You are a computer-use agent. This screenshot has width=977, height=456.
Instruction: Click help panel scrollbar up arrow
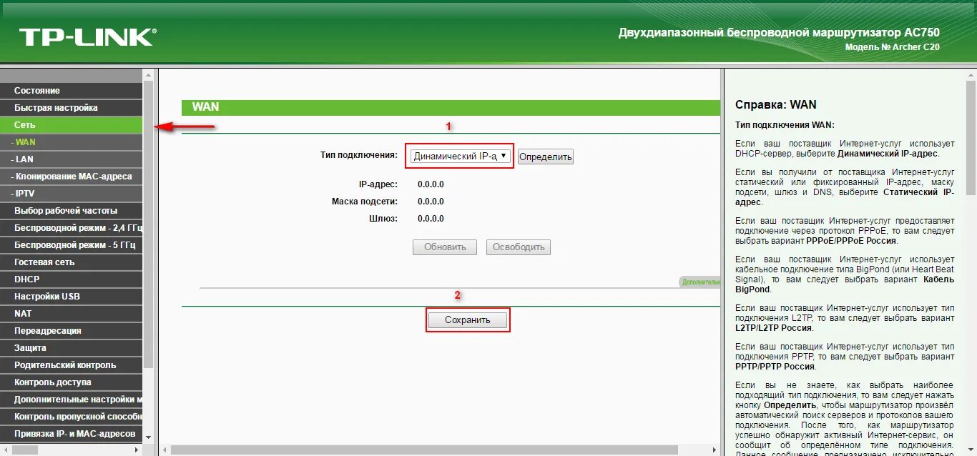click(x=971, y=75)
